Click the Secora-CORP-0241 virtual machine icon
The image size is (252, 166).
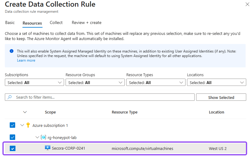[48, 148]
